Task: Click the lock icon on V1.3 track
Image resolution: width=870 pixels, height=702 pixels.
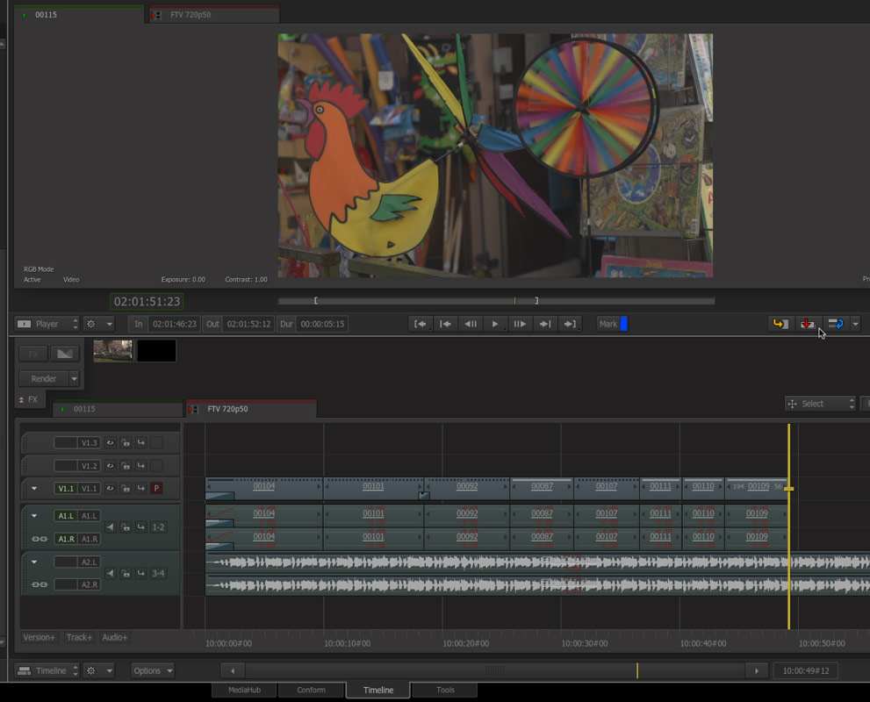Action: pyautogui.click(x=126, y=443)
